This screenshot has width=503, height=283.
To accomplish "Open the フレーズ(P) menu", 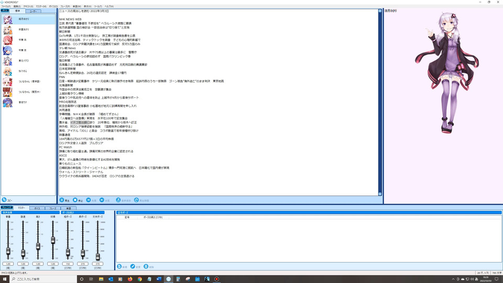I will coord(65,6).
